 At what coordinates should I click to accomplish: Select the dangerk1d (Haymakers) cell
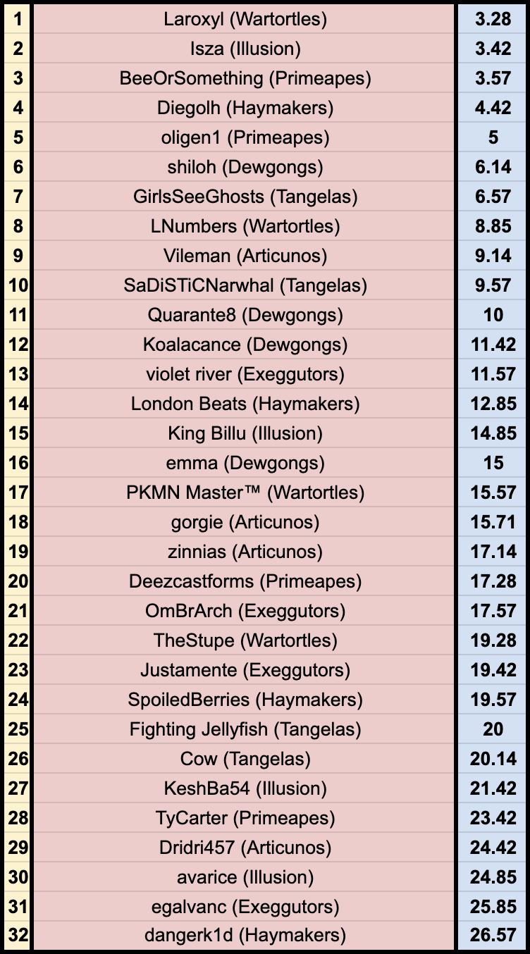point(245,936)
